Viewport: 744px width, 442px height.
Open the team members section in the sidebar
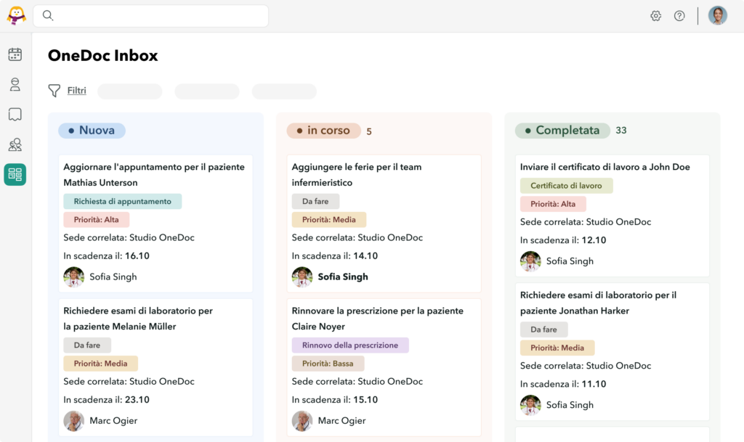click(x=15, y=144)
